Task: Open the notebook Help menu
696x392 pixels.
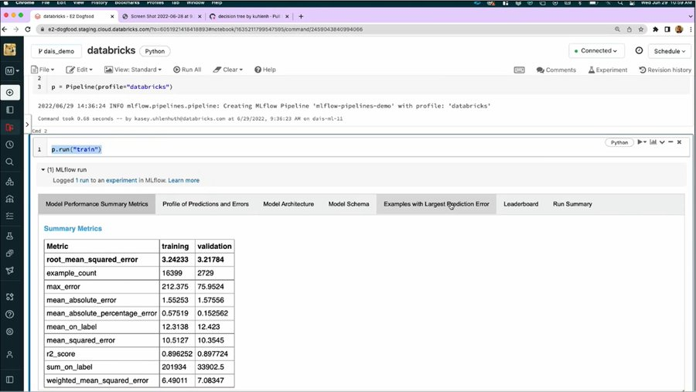Action: pos(265,70)
